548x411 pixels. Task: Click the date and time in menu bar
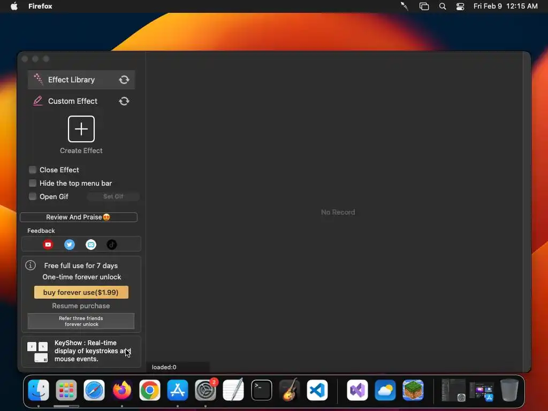(x=505, y=6)
